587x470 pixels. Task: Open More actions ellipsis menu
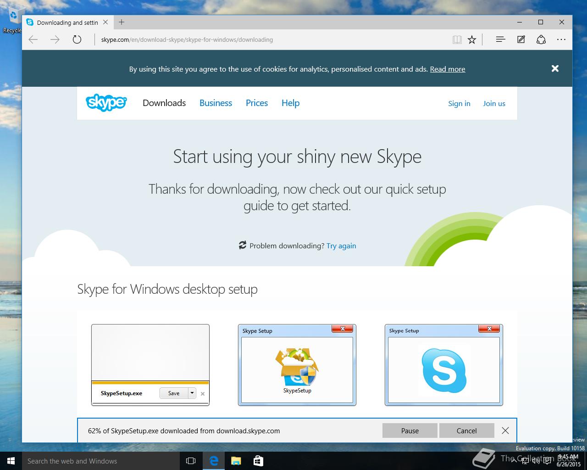point(561,39)
